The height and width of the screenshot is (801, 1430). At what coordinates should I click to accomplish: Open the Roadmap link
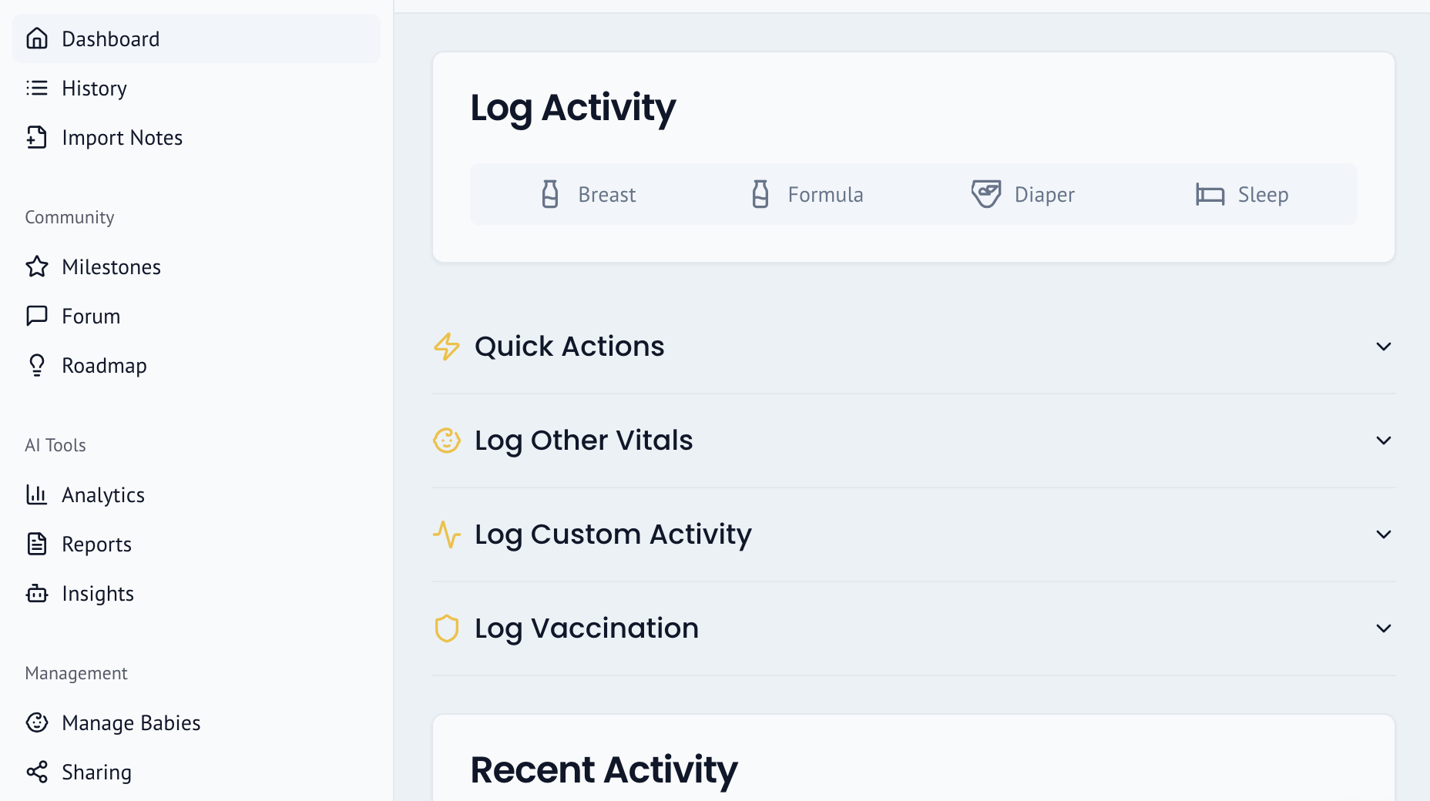[104, 365]
